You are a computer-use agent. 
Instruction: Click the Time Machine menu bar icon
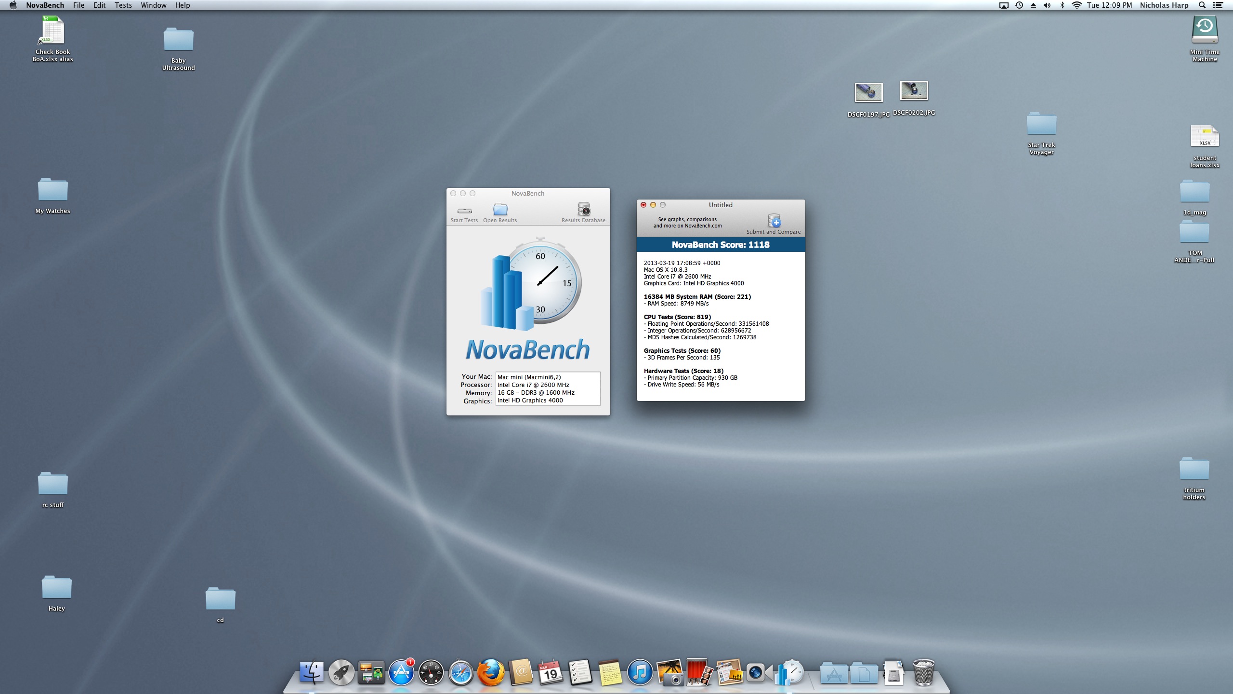tap(1019, 5)
